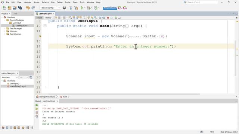Start macro recording with red circle icon

tap(108, 18)
